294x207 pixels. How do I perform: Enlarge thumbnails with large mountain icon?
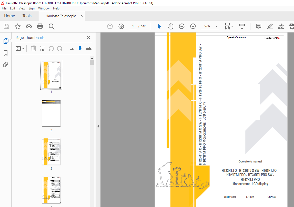tap(88, 48)
